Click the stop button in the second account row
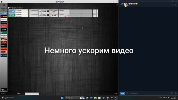The height and width of the screenshot is (100, 178). pos(45,15)
